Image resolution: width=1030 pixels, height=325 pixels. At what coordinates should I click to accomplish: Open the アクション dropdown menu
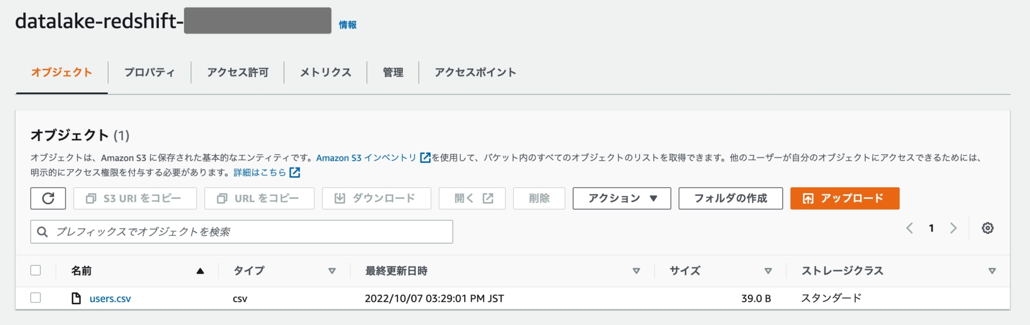(x=622, y=198)
